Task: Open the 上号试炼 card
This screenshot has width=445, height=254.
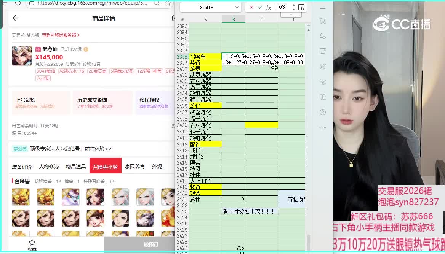Action: tap(41, 103)
